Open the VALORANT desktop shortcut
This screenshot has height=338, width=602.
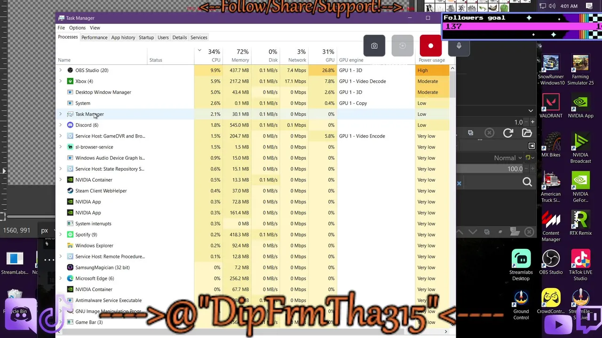pos(551,106)
